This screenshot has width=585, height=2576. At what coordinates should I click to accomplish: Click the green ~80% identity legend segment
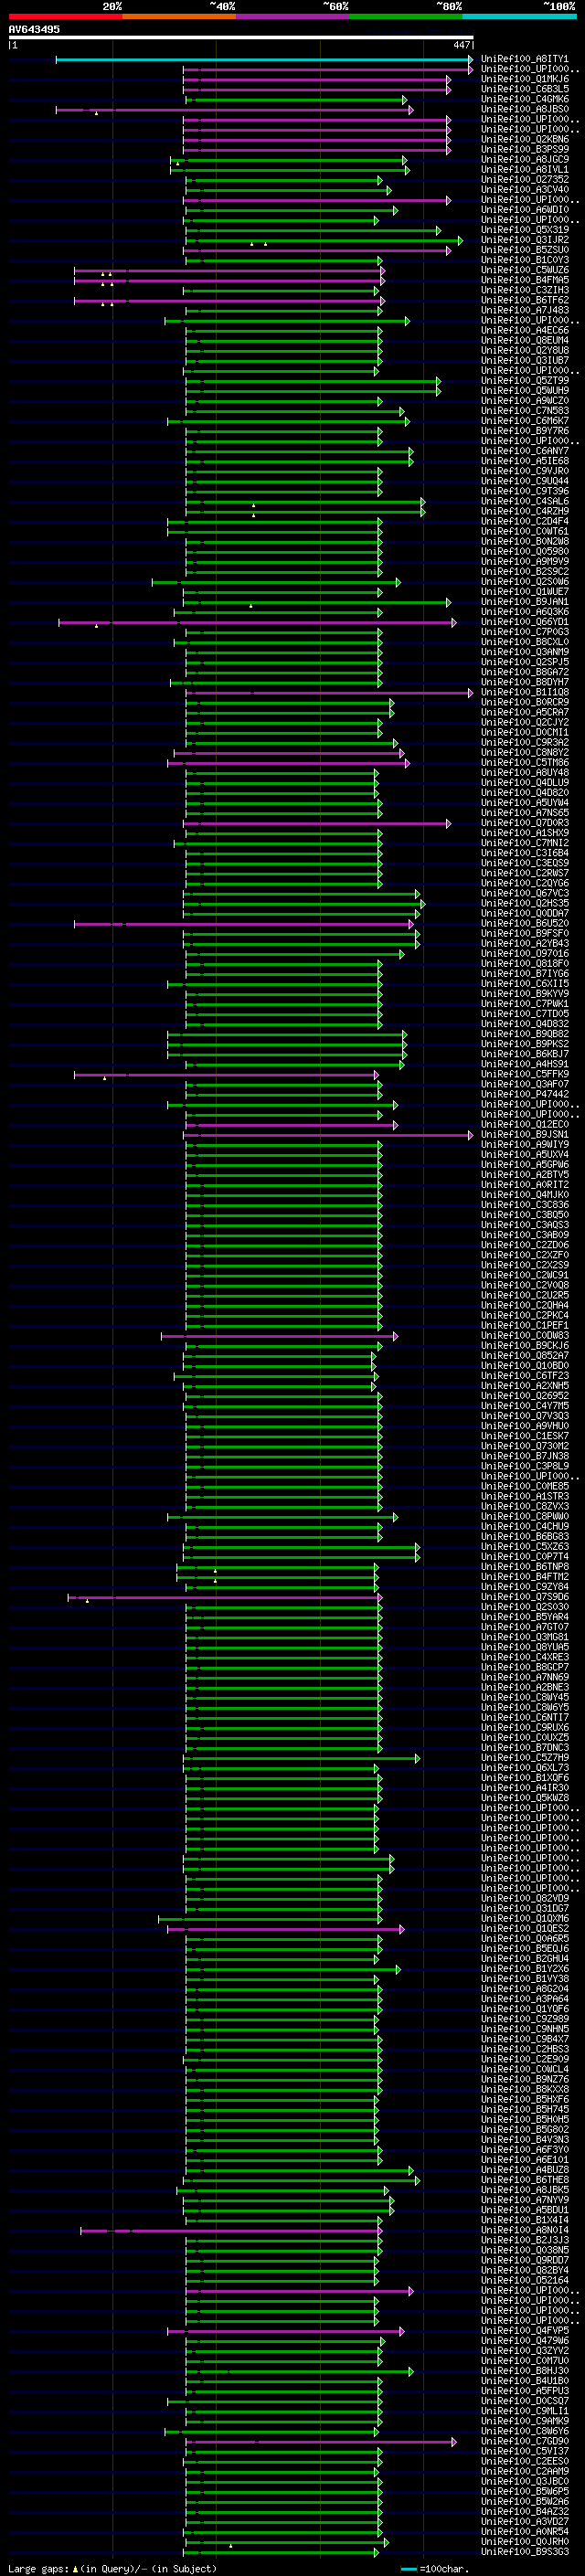(x=406, y=16)
